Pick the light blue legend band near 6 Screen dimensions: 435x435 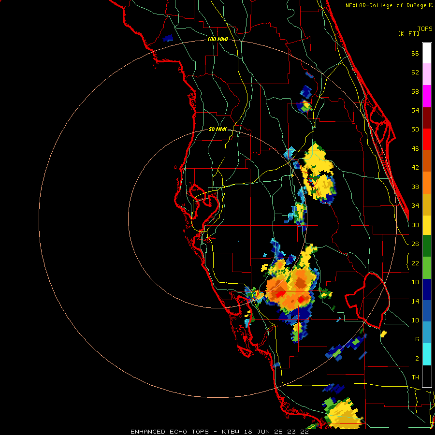click(x=427, y=333)
